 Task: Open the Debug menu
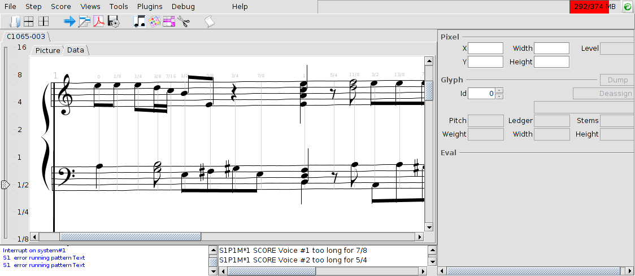[183, 6]
